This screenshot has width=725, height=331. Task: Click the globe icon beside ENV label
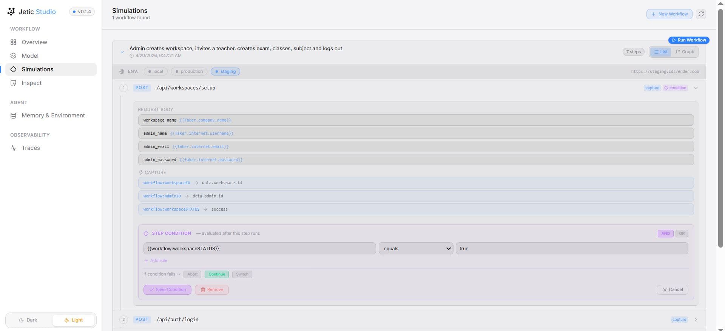[122, 71]
